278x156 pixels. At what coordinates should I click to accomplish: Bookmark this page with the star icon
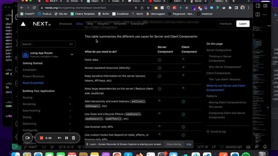(148, 8)
